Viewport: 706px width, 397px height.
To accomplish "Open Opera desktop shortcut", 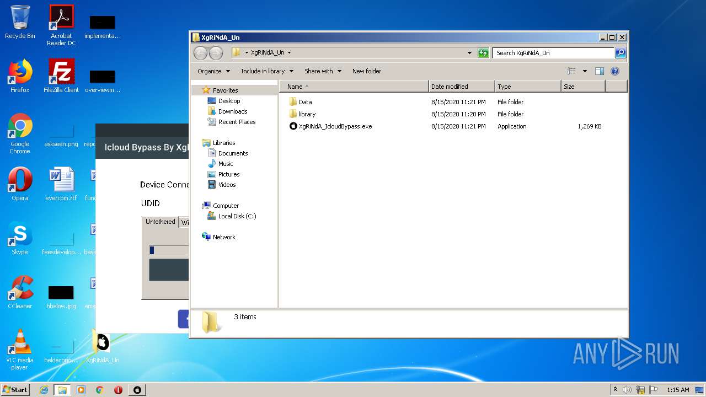I will click(x=20, y=184).
